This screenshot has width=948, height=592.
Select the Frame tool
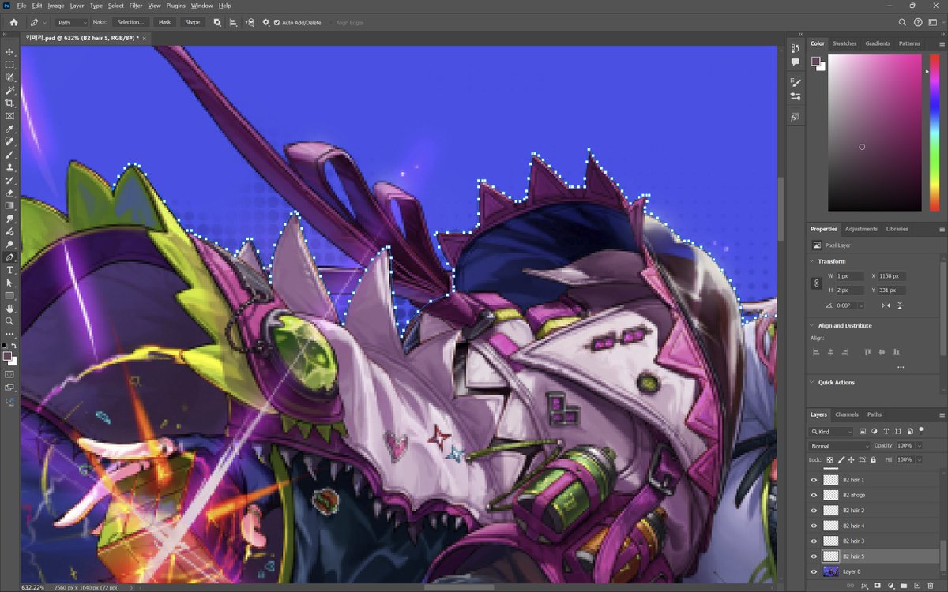coord(9,116)
